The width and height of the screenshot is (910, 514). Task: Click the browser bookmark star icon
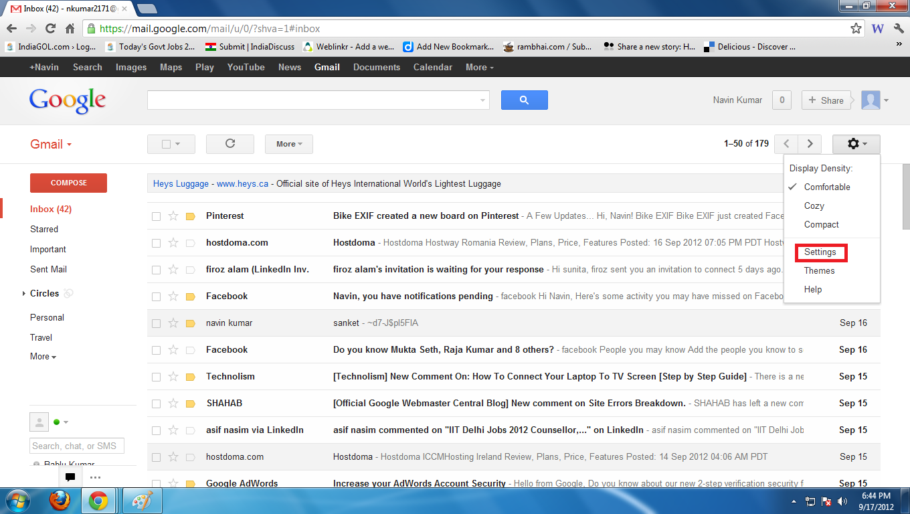[856, 29]
